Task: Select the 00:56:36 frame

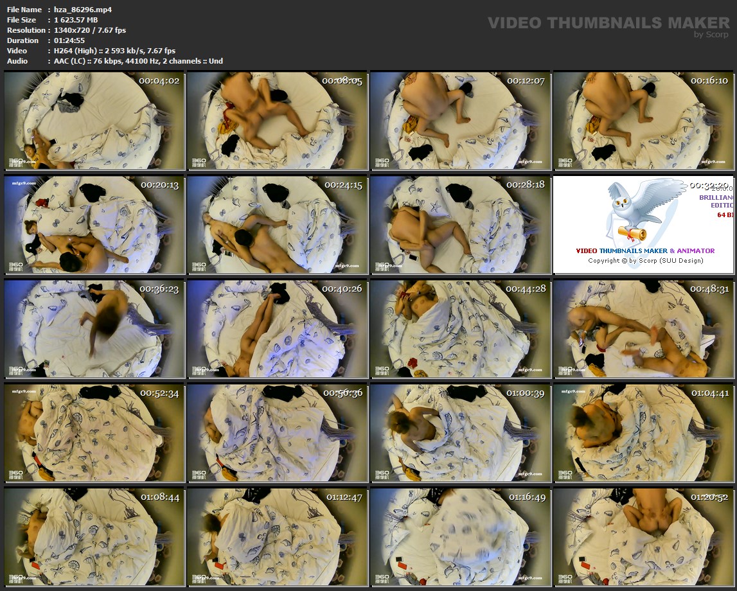Action: coord(277,432)
